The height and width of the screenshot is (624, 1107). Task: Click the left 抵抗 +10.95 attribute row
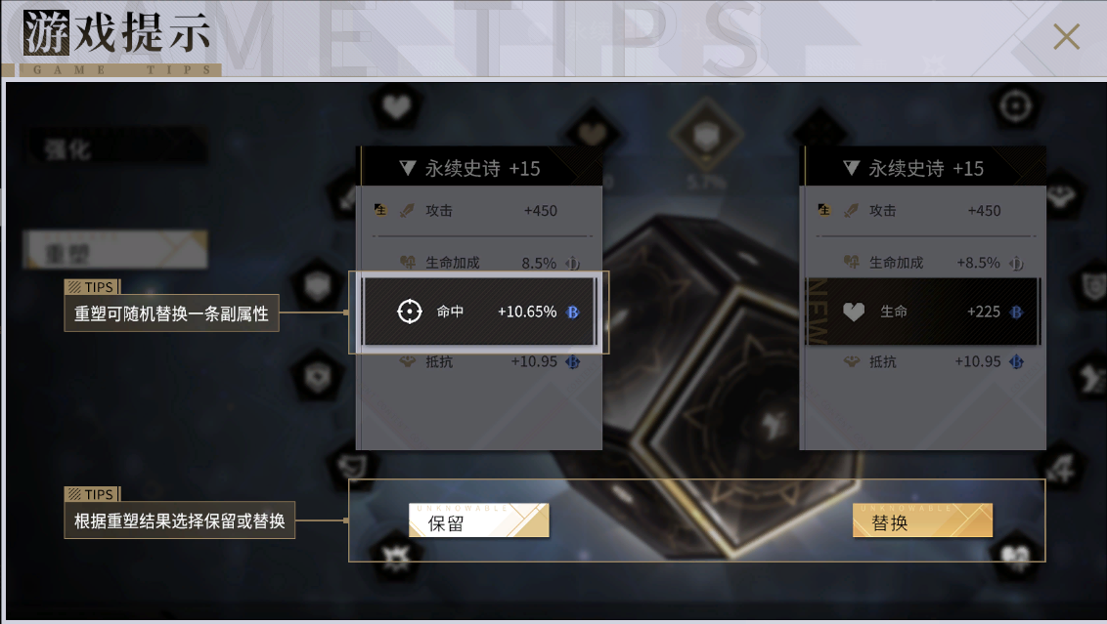coord(479,361)
